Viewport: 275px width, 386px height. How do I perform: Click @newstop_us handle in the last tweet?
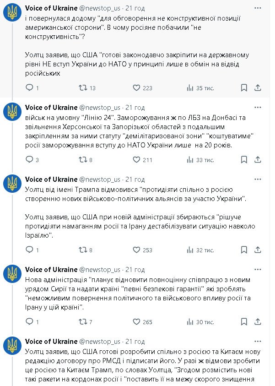point(100,342)
